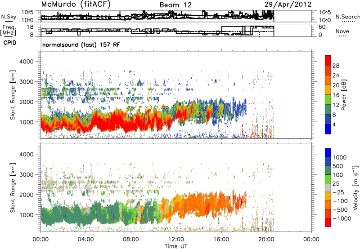This screenshot has height=249, width=360.
Task: Select the '24' Power colorbar tick
Action: (x=336, y=76)
